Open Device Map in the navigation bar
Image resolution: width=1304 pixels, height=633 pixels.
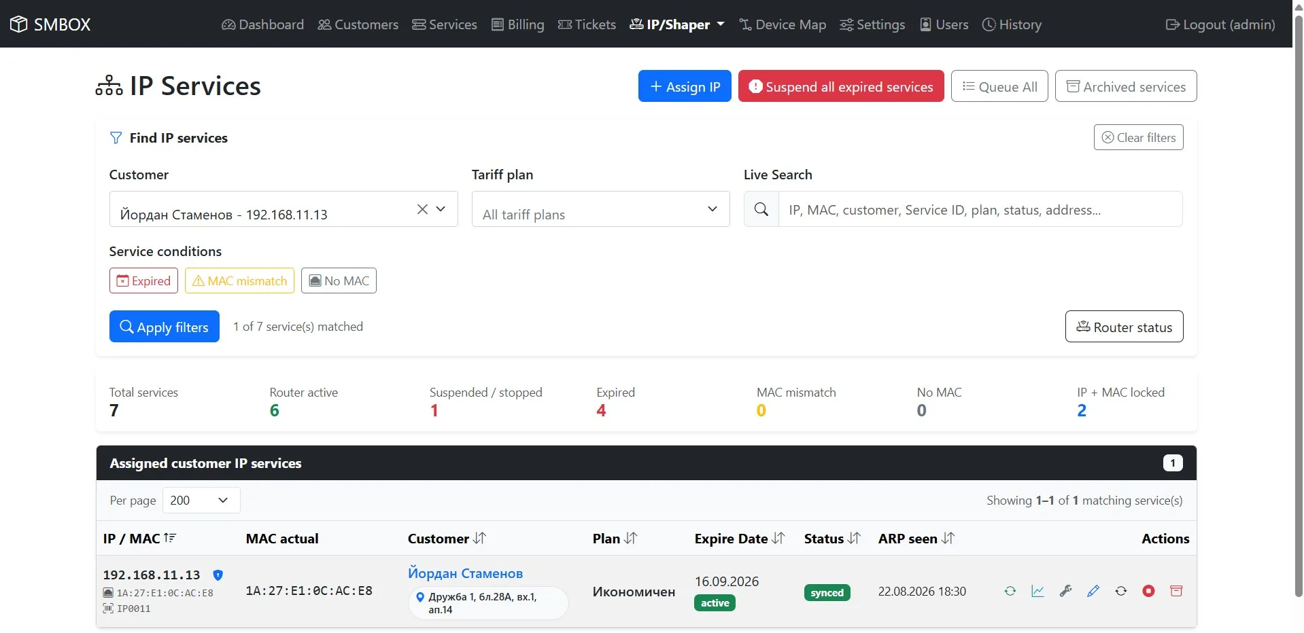(x=783, y=24)
